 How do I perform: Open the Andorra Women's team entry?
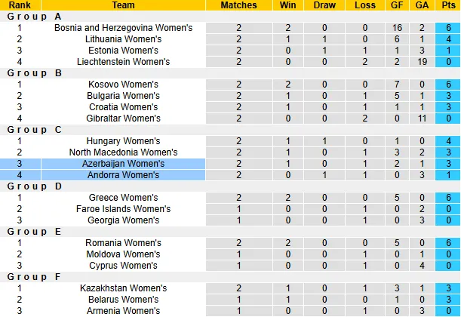(124, 175)
